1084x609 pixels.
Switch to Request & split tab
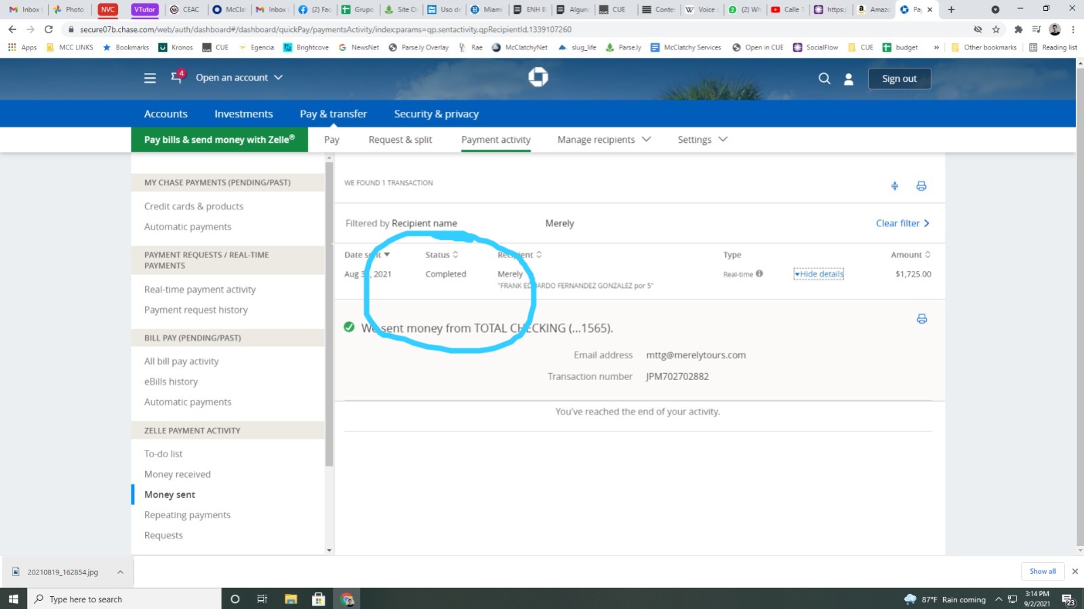coord(400,140)
